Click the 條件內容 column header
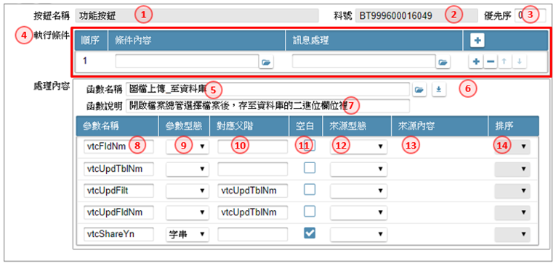This screenshot has height=266, width=556. (x=197, y=41)
